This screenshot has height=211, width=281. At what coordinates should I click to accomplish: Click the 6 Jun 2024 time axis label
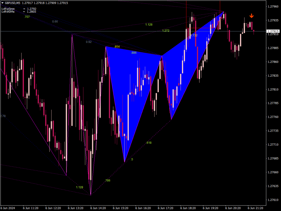pos(8,208)
